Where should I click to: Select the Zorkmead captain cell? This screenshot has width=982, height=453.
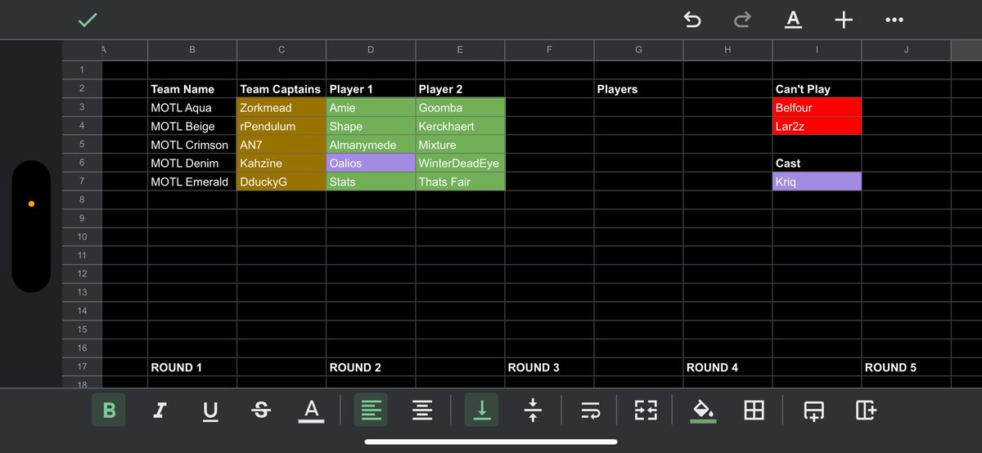tap(282, 108)
